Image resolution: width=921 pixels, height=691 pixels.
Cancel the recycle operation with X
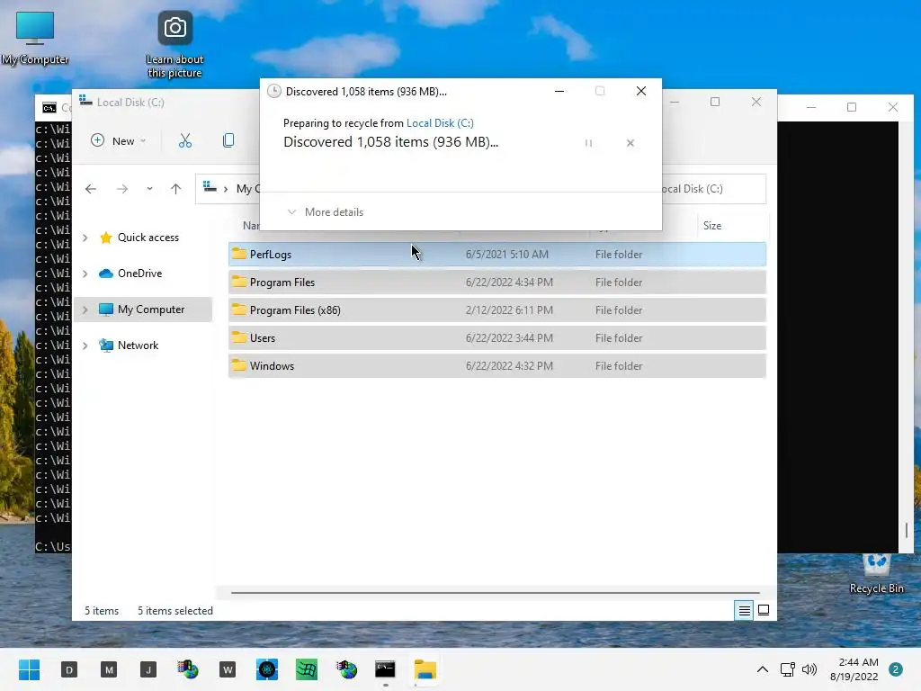click(630, 143)
